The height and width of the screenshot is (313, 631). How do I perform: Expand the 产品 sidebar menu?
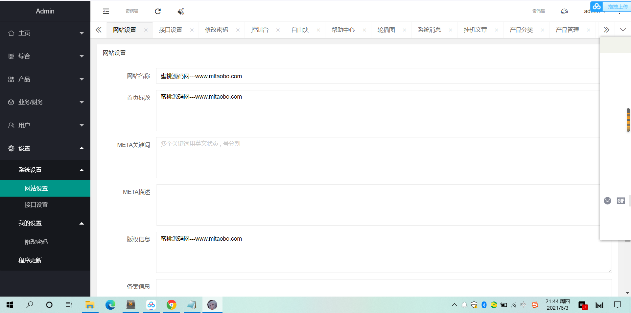coord(45,79)
